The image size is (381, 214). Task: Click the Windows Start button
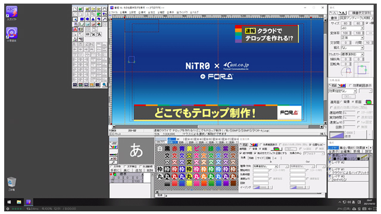(x=9, y=202)
